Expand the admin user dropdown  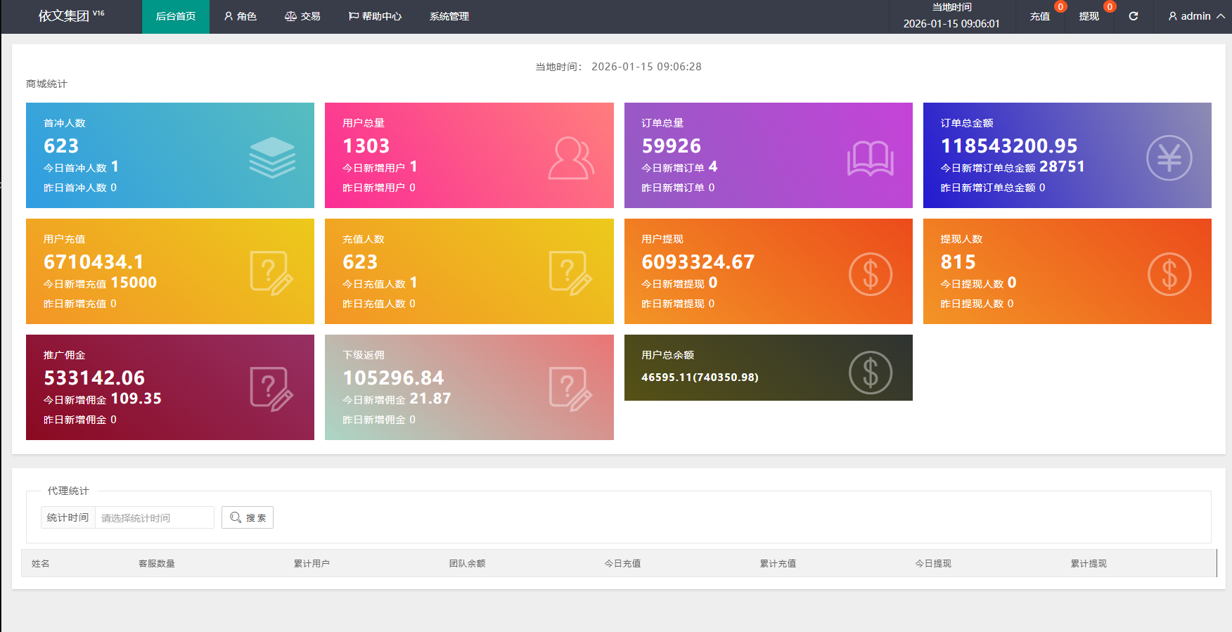tap(1195, 16)
